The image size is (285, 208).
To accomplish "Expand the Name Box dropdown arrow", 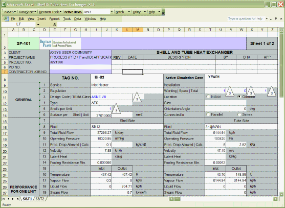I will (x=38, y=25).
